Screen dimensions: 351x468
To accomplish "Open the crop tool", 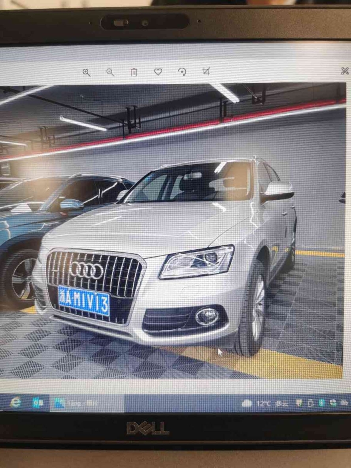I will pos(206,71).
